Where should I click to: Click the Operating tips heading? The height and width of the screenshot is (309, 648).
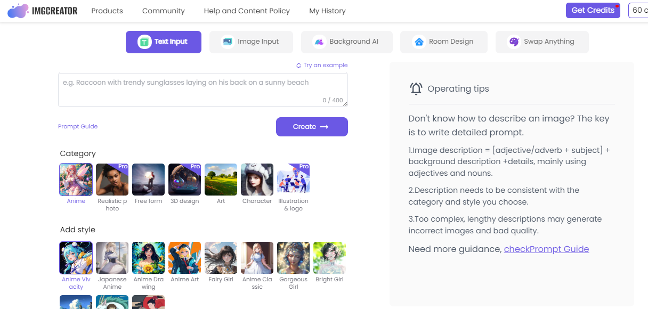(458, 89)
